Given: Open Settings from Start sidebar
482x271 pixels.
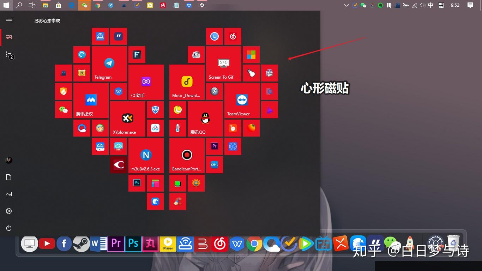Looking at the screenshot, I should (9, 211).
